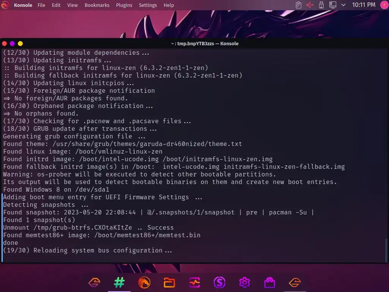The height and width of the screenshot is (292, 389).
Task: Open the purple gear settings dock icon
Action: (245, 282)
